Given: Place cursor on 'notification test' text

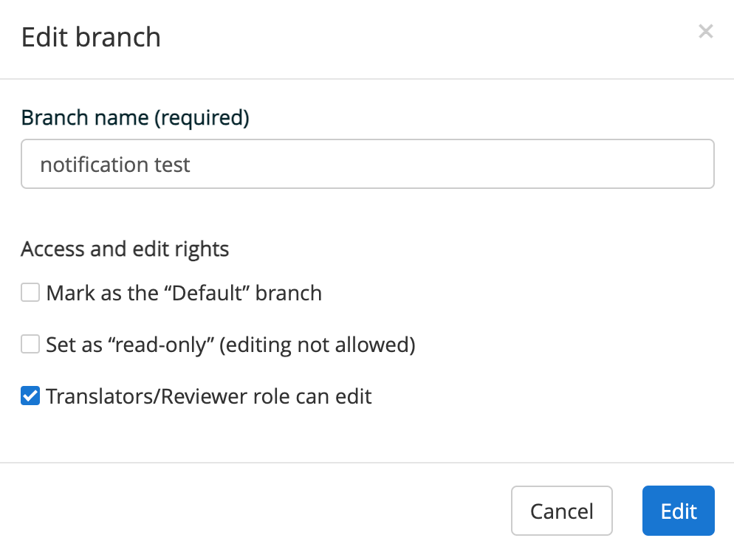Looking at the screenshot, I should pos(115,165).
